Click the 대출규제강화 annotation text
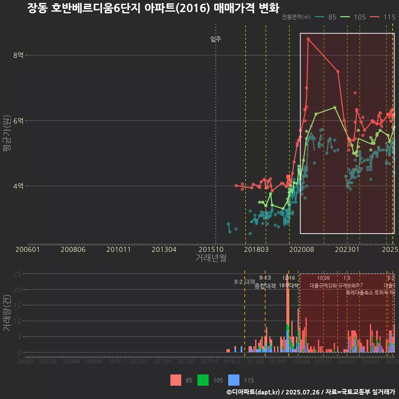This screenshot has width=399, height=399. click(323, 286)
